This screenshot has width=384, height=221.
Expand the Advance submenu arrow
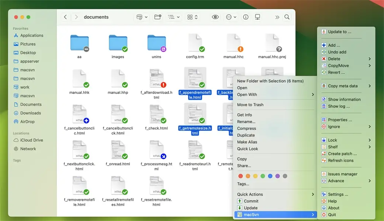point(370,181)
